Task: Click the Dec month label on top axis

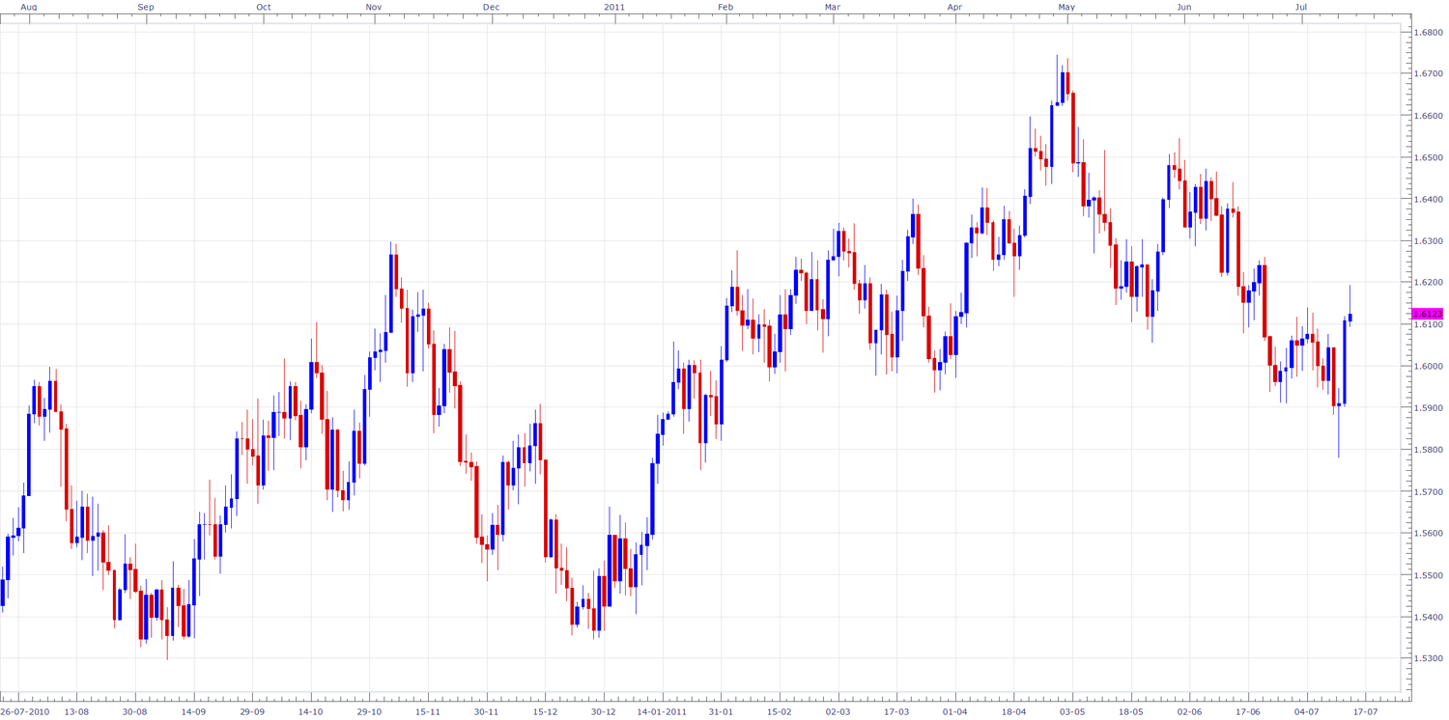Action: [x=491, y=7]
